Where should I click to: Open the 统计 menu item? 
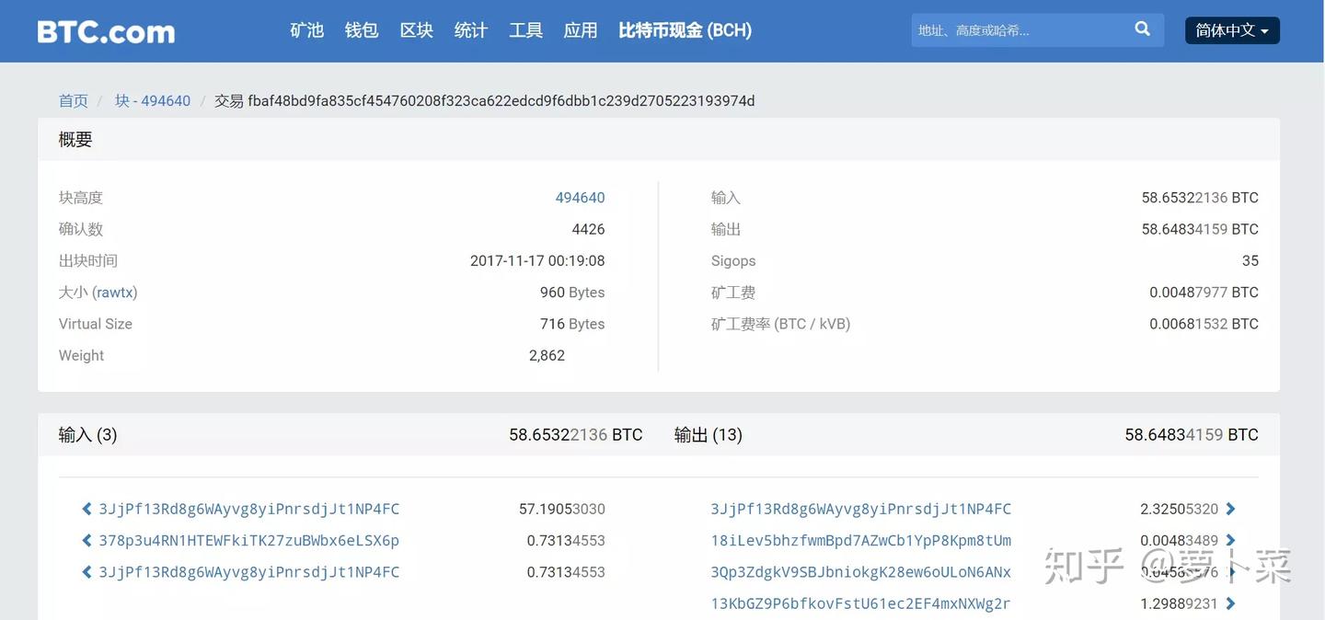[470, 29]
